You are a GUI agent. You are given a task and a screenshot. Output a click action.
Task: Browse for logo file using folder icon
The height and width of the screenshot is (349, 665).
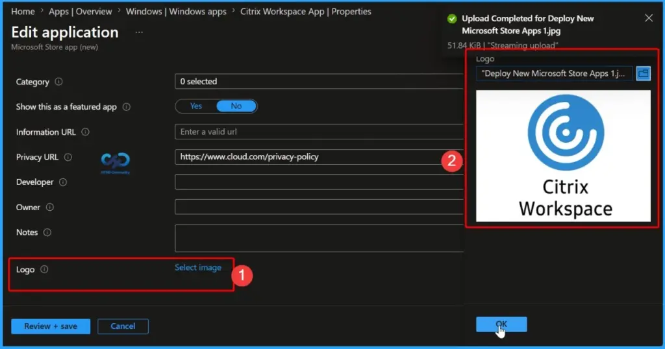[x=644, y=73]
